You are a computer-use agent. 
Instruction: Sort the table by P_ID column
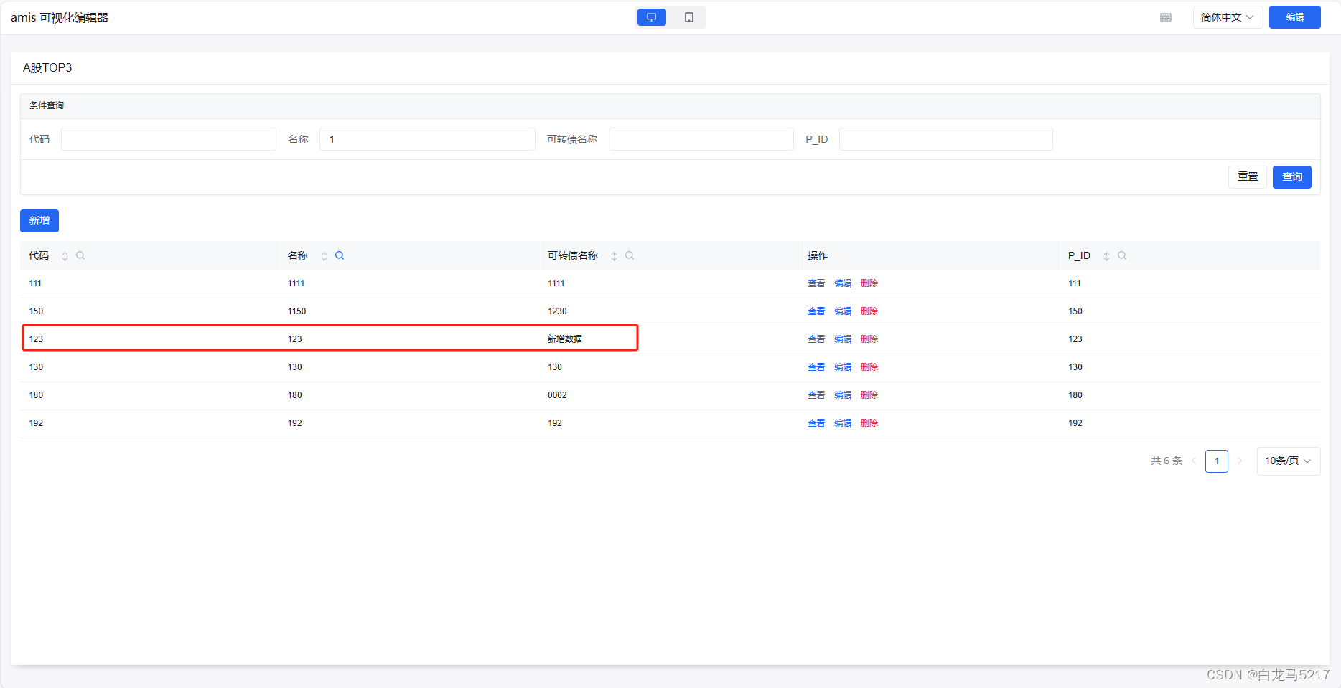pyautogui.click(x=1106, y=256)
